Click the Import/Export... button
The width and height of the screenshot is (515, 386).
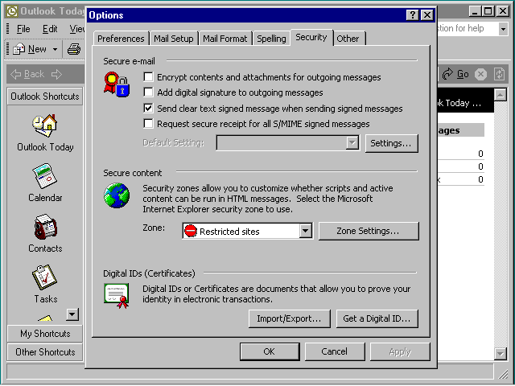pos(290,318)
